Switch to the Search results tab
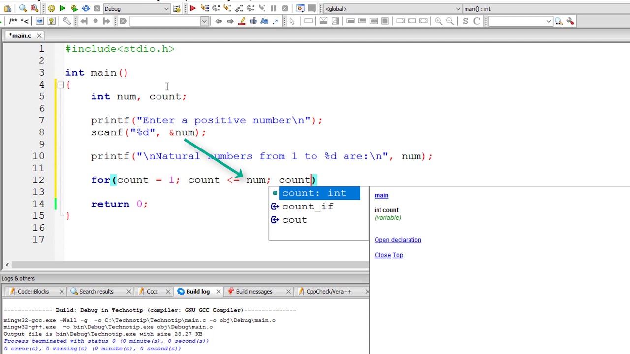The height and width of the screenshot is (354, 630). pos(96,292)
